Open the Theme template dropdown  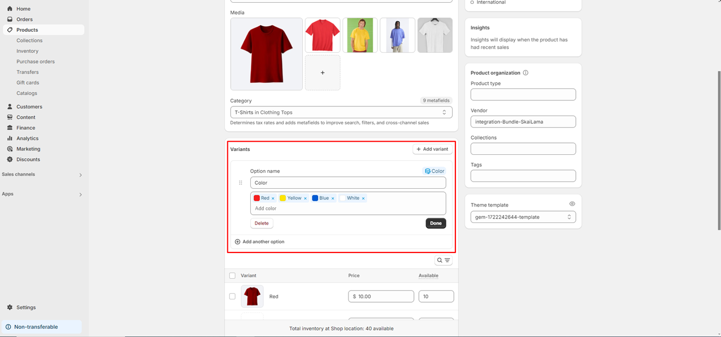[x=522, y=217]
